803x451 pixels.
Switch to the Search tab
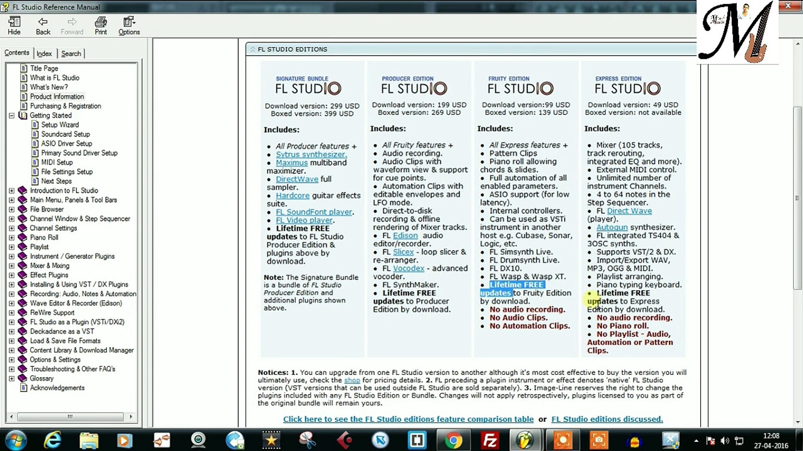pos(71,53)
